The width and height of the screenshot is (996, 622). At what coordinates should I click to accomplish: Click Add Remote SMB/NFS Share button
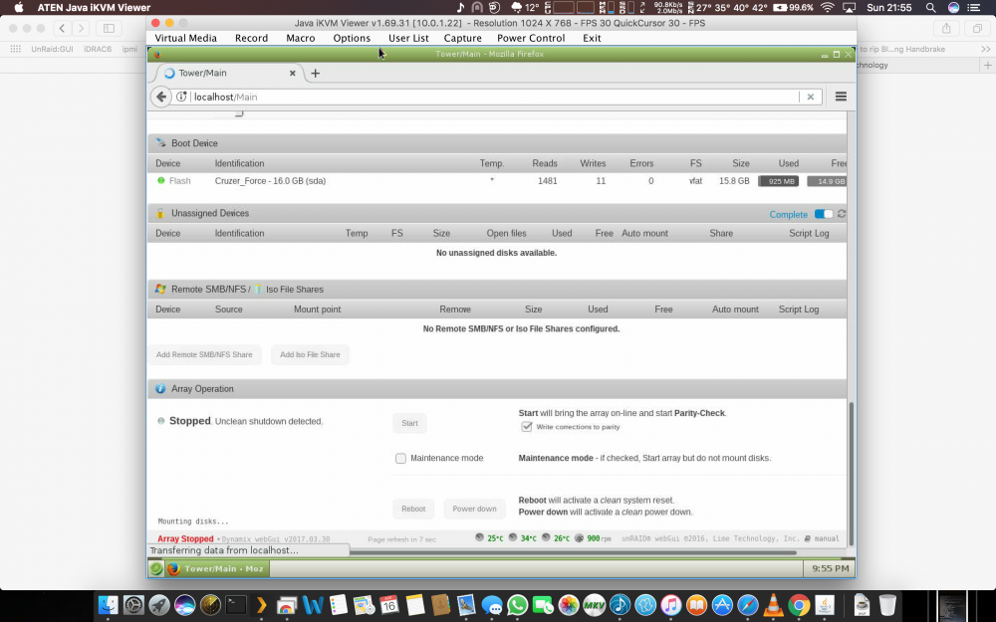pos(204,354)
